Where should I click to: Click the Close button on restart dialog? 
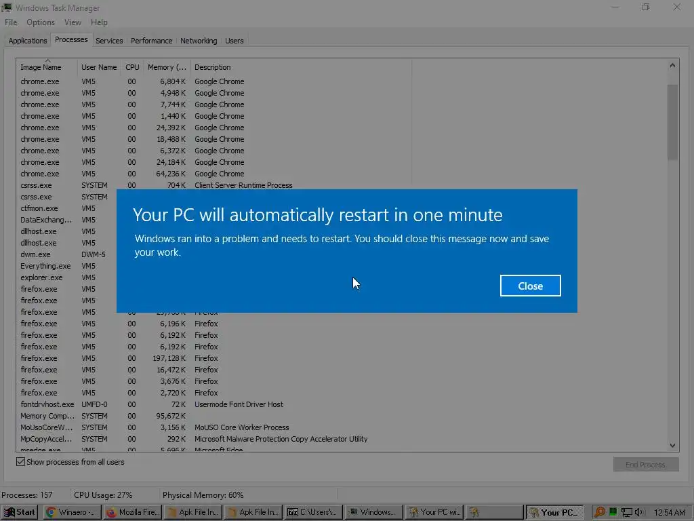(530, 286)
